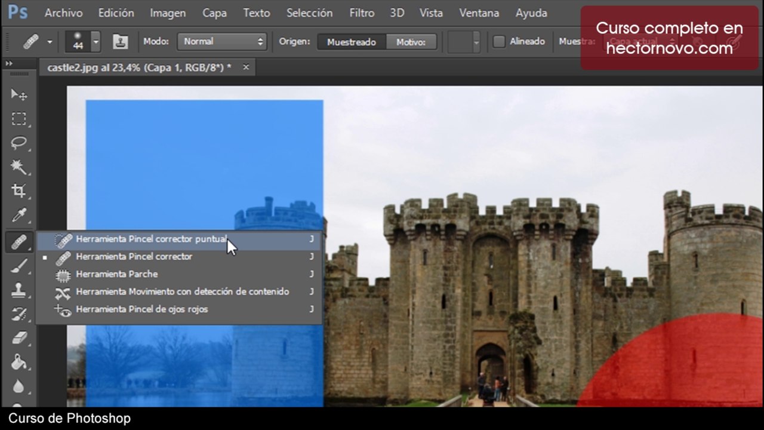Choose Muestreado as the source

[x=352, y=42]
